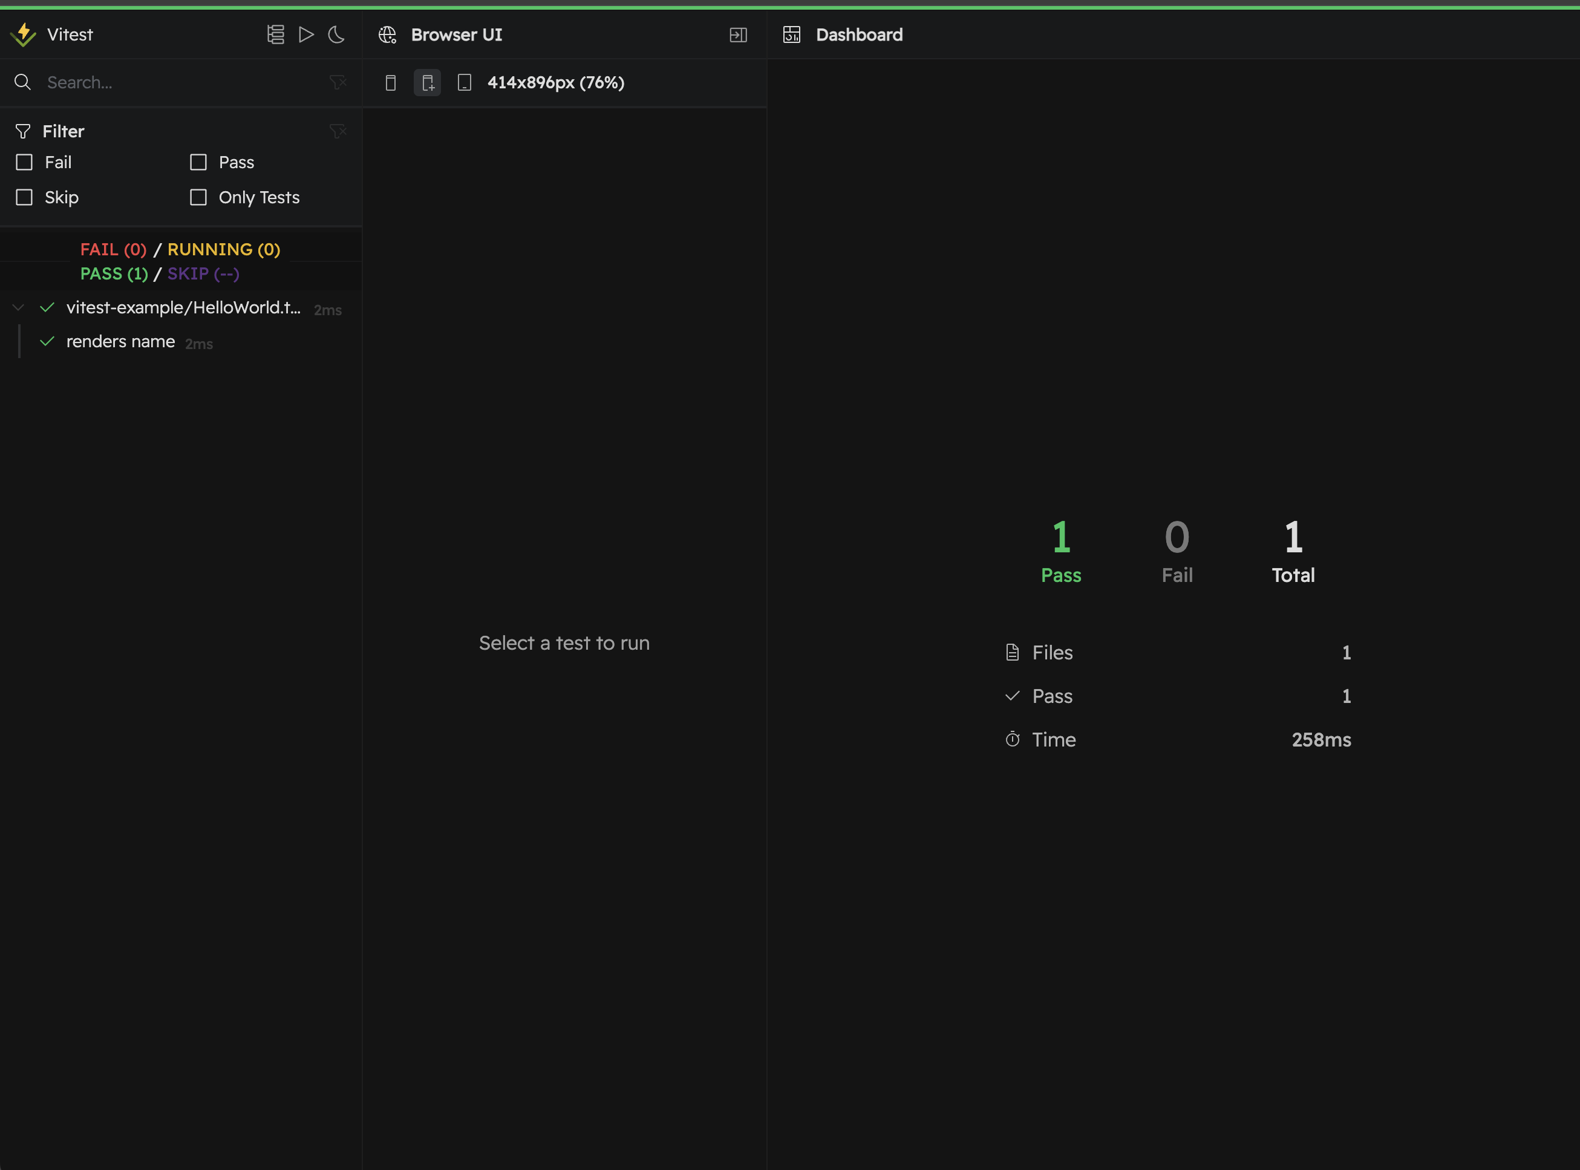Viewport: 1580px width, 1170px height.
Task: Toggle dark mode moon icon
Action: [336, 34]
